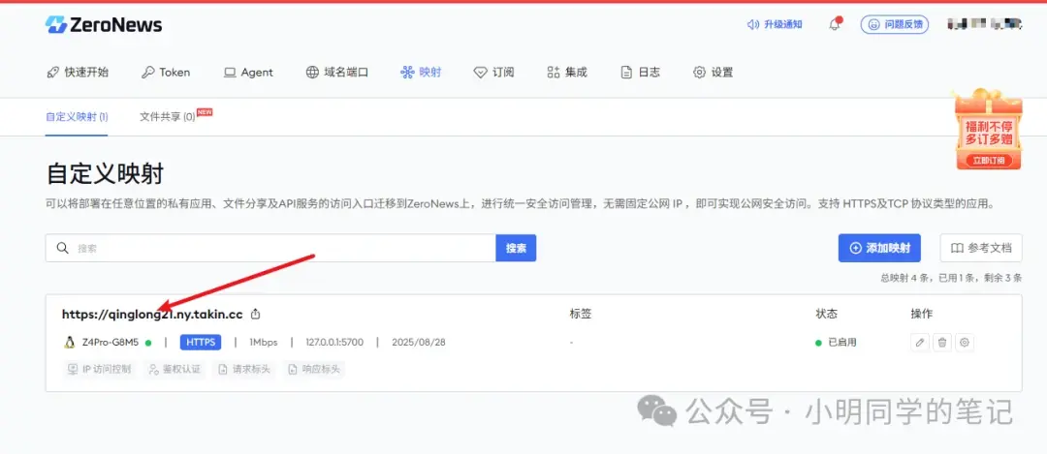Viewport: 1047px width, 454px height.
Task: Click the mapping quota count text
Action: (x=952, y=277)
